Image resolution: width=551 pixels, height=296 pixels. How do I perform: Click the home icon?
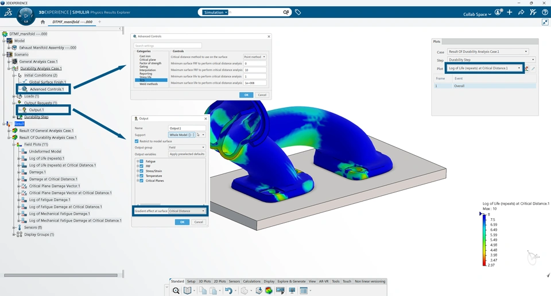coord(43,22)
